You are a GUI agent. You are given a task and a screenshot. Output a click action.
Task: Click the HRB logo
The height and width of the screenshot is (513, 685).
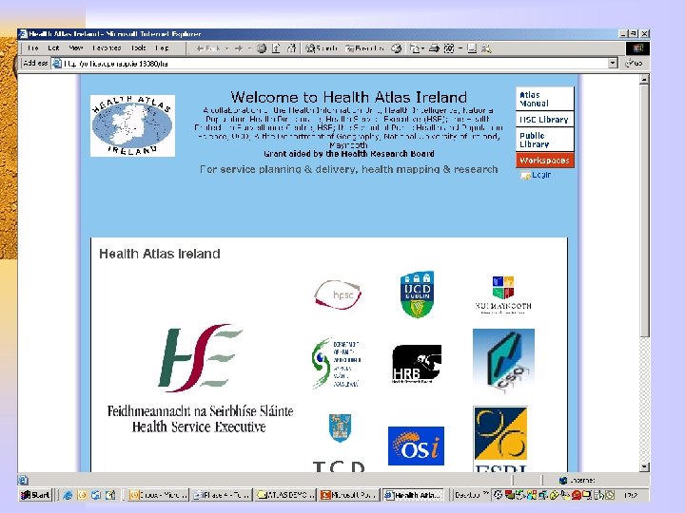click(417, 363)
